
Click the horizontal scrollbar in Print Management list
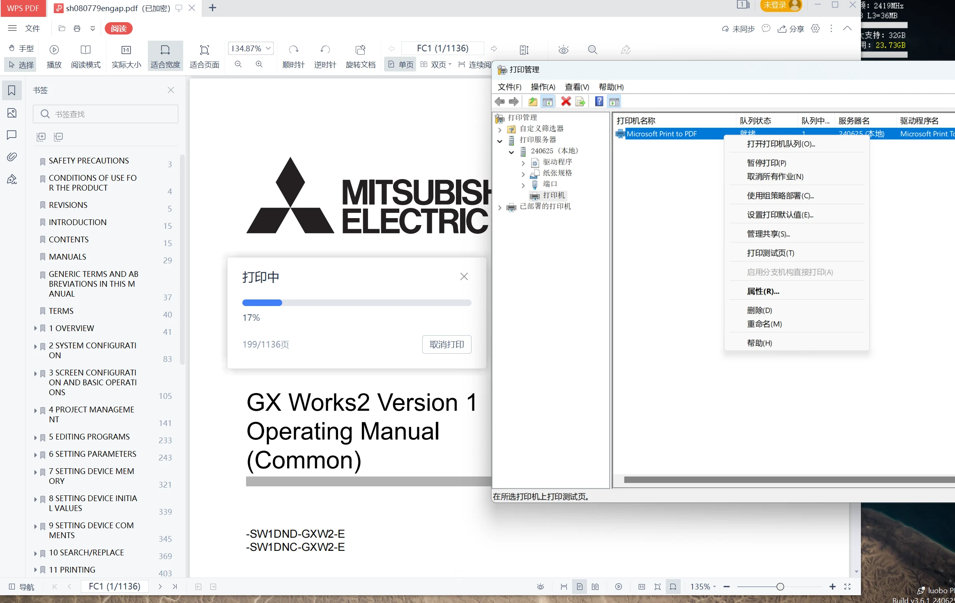789,480
